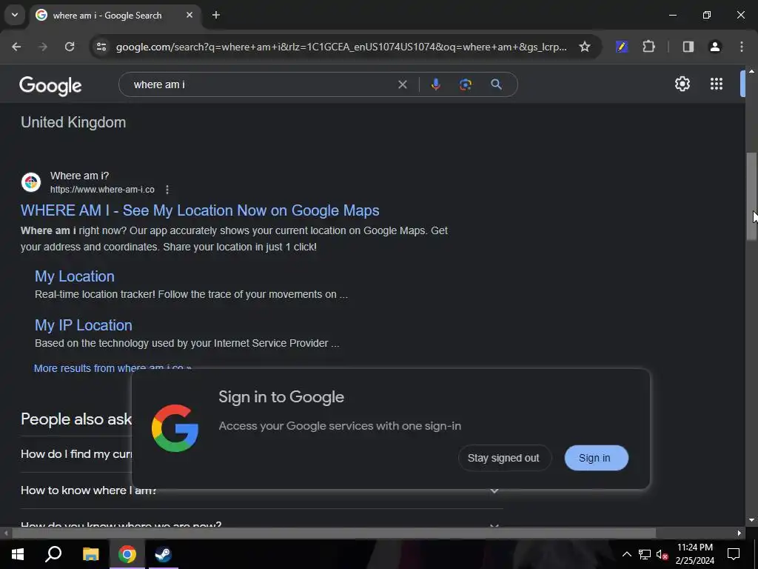Click the scrollbar down arrow

(x=751, y=520)
